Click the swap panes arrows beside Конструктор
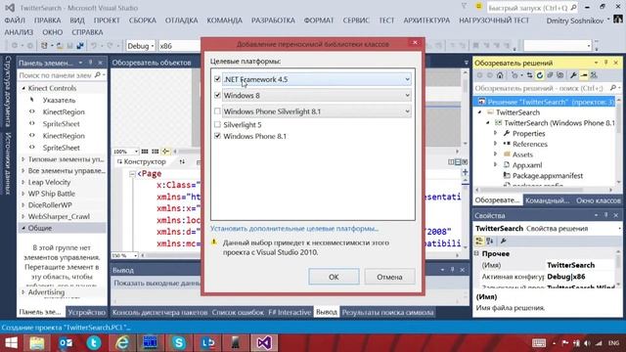The height and width of the screenshot is (352, 626). 182,161
